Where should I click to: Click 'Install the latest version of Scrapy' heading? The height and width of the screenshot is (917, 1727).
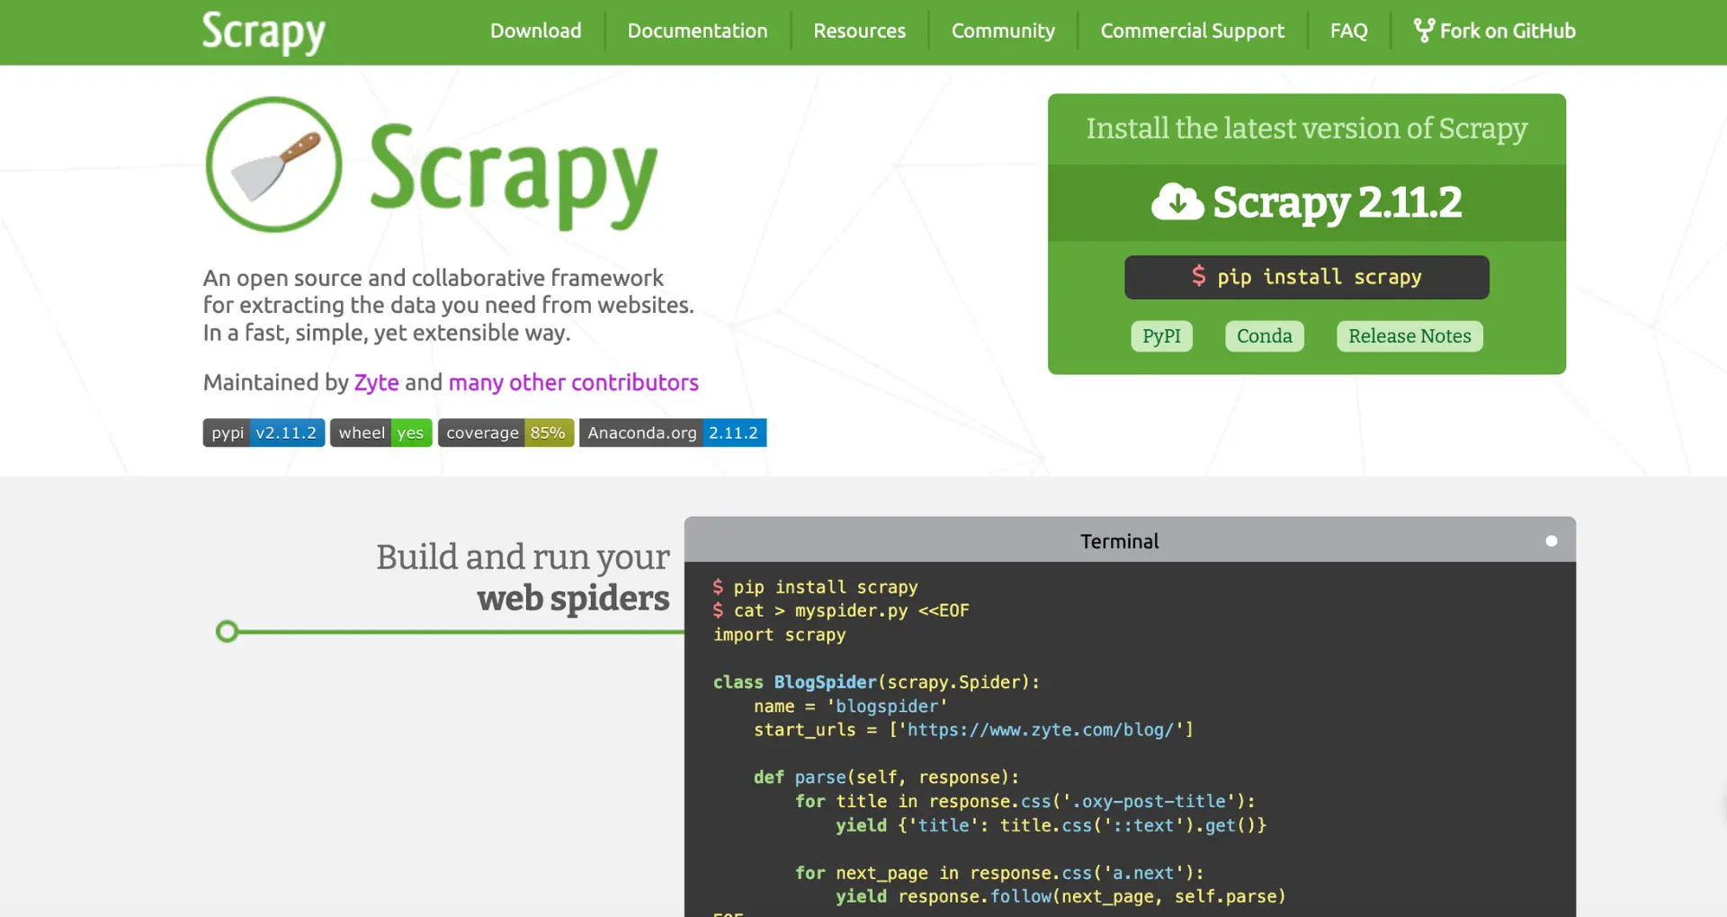click(1306, 129)
